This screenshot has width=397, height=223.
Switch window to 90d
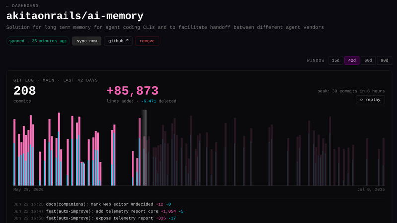[384, 60]
